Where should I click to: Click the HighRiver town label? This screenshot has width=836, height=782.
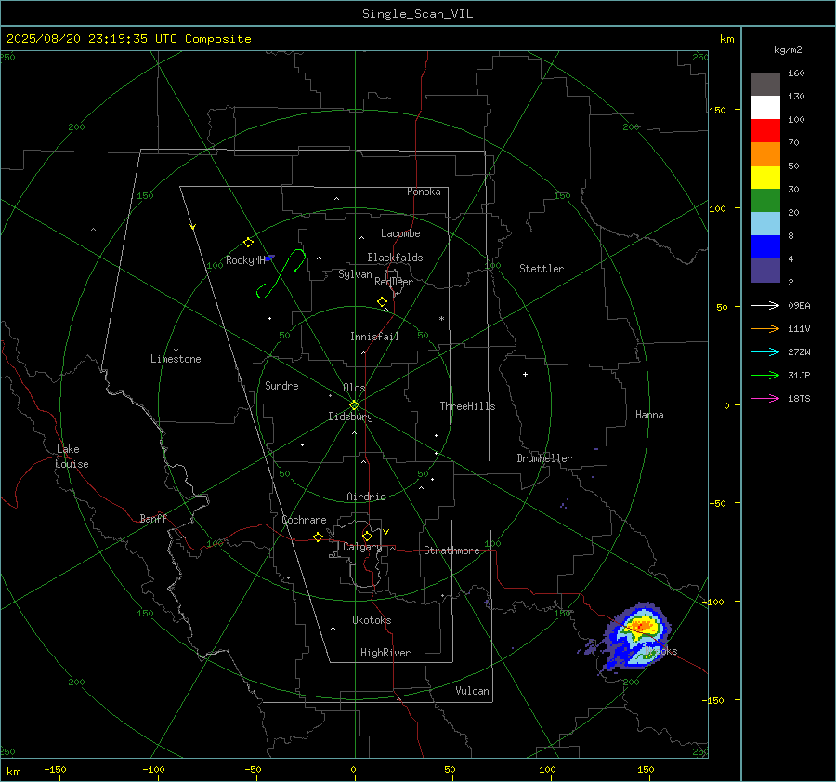[385, 653]
